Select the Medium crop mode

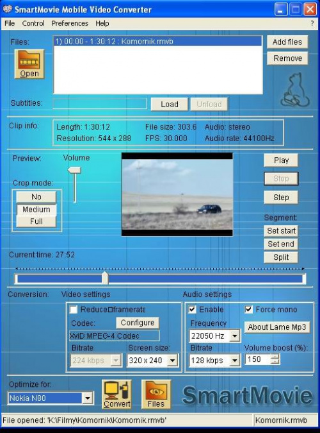click(36, 210)
